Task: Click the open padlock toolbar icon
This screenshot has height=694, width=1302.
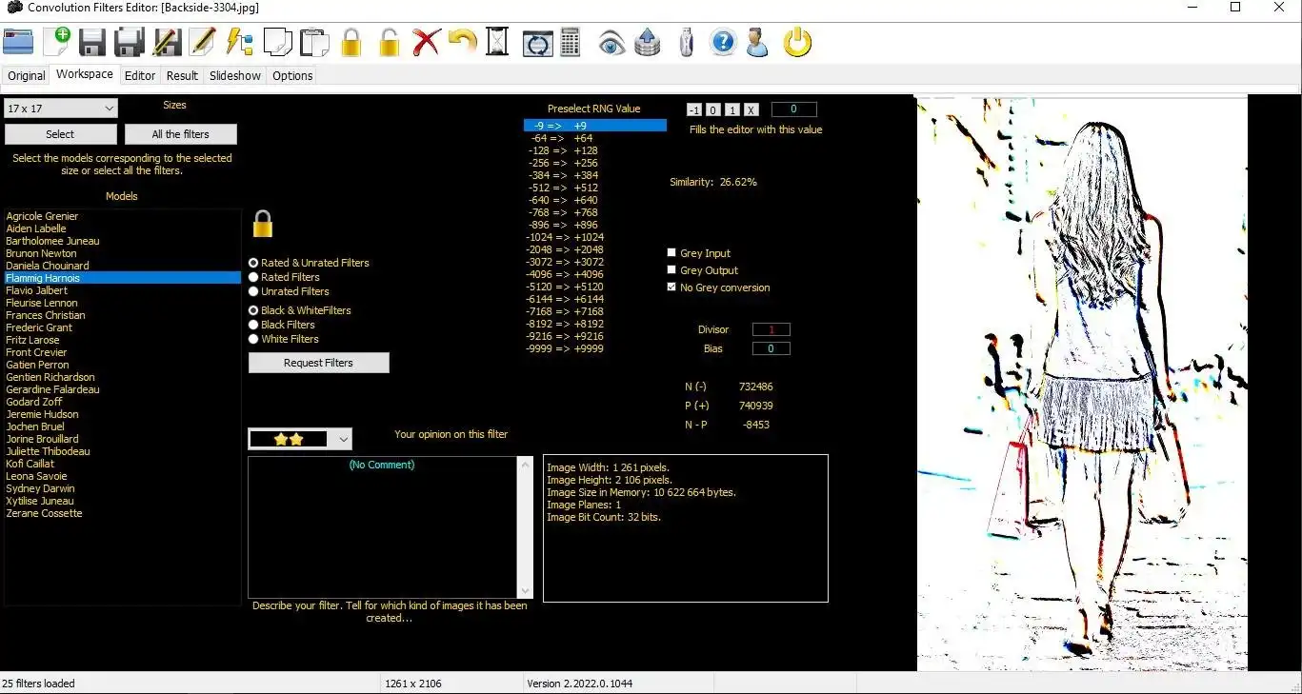Action: coord(389,43)
